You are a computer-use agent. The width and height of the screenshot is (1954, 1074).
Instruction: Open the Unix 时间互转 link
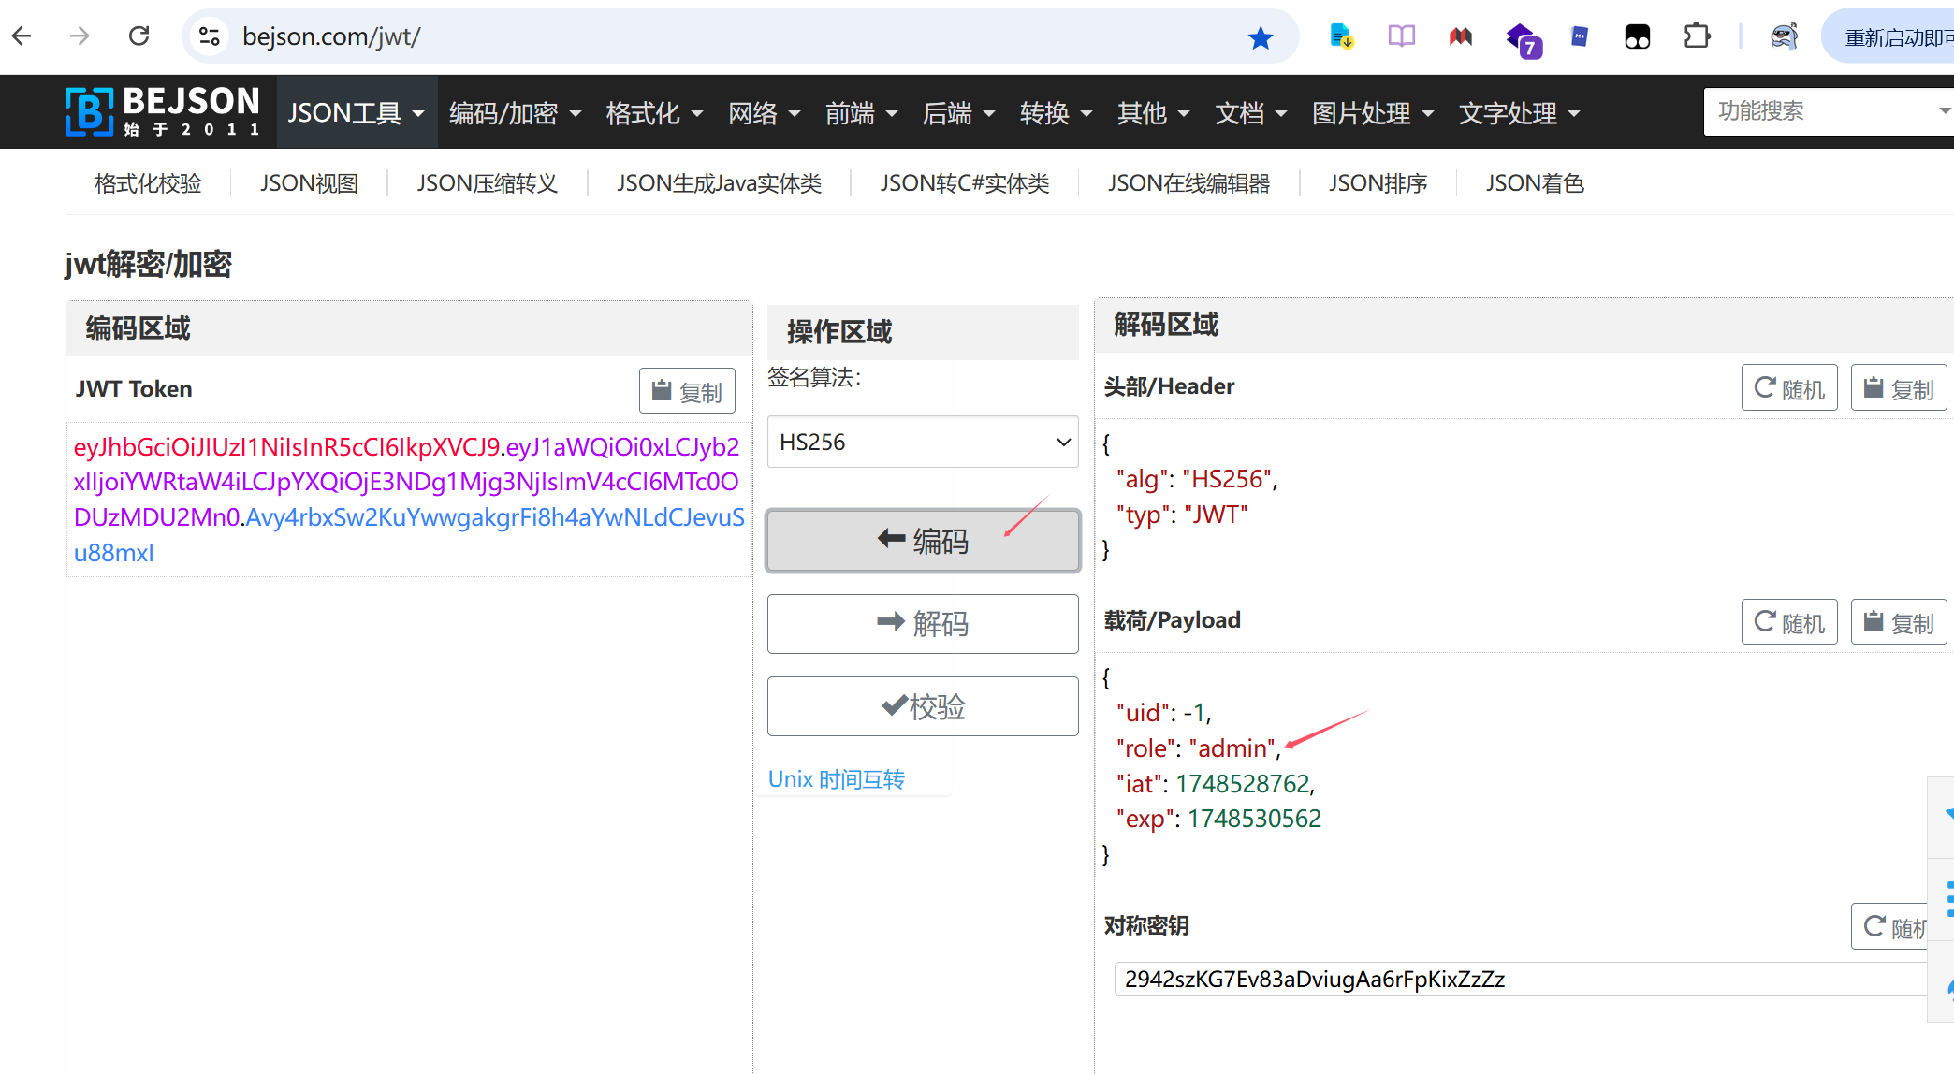pos(836,779)
